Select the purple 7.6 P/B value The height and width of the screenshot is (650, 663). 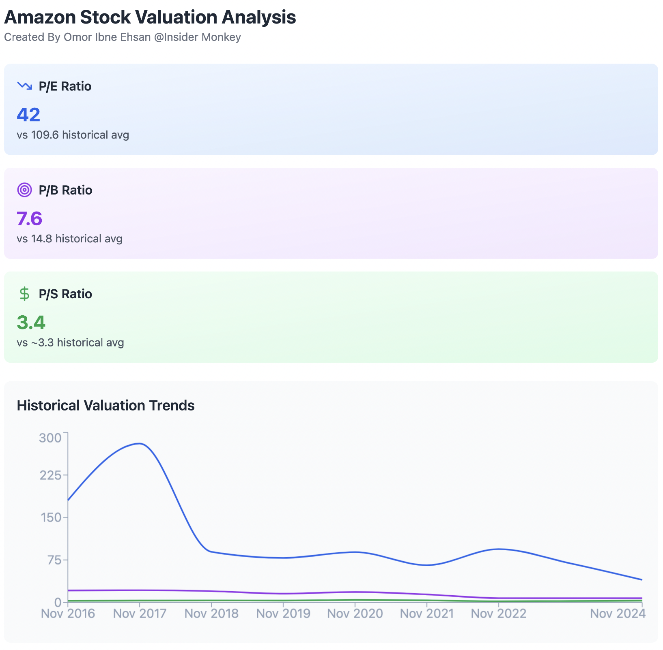point(29,219)
